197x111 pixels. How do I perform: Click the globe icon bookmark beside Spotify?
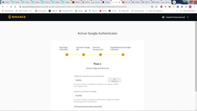[86, 11]
